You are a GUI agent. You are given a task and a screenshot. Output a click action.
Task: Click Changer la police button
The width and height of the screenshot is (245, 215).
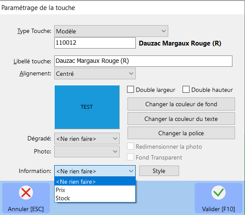pyautogui.click(x=181, y=133)
